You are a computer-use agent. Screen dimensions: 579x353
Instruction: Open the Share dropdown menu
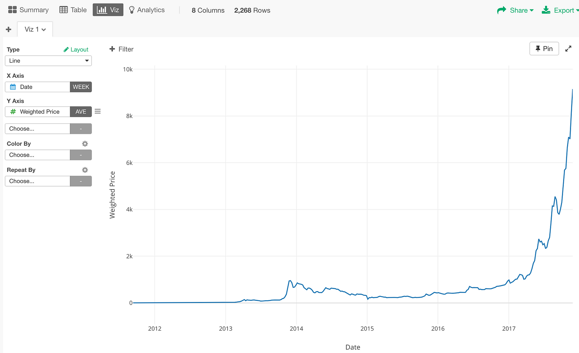click(x=515, y=10)
